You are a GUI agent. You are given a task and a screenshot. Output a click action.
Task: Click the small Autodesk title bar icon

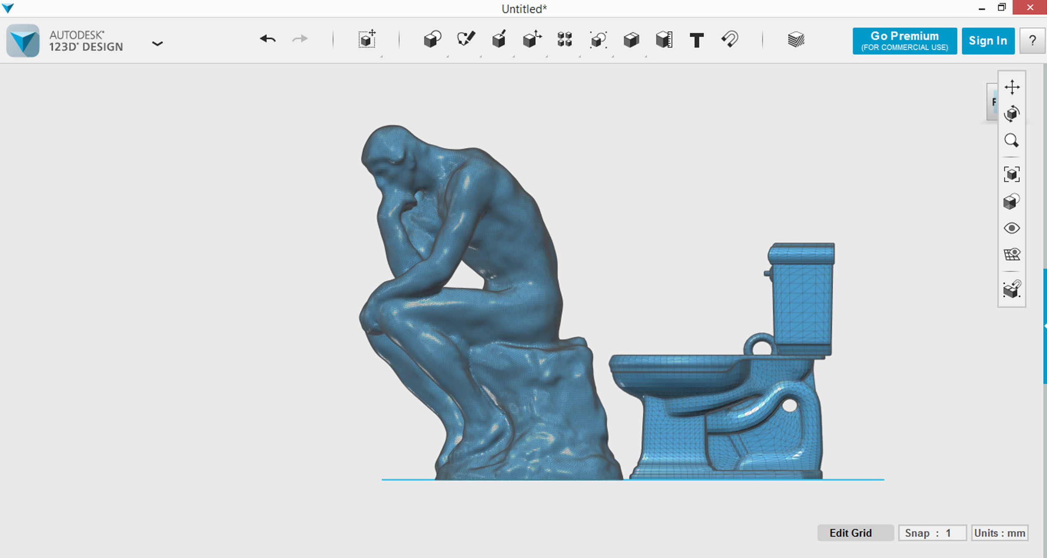tap(8, 8)
